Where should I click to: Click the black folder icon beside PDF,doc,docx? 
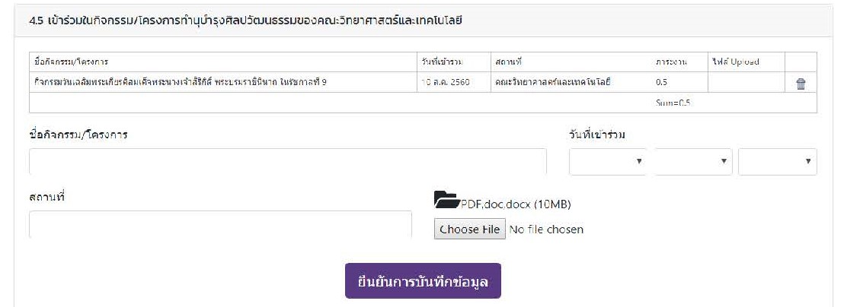click(446, 201)
